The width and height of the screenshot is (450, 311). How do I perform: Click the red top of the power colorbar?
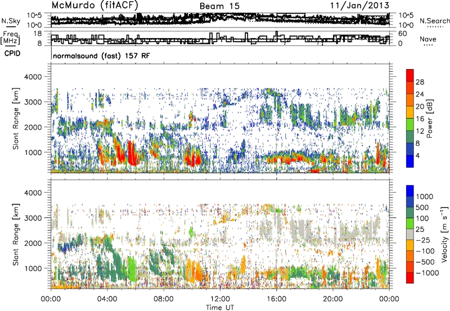point(410,75)
